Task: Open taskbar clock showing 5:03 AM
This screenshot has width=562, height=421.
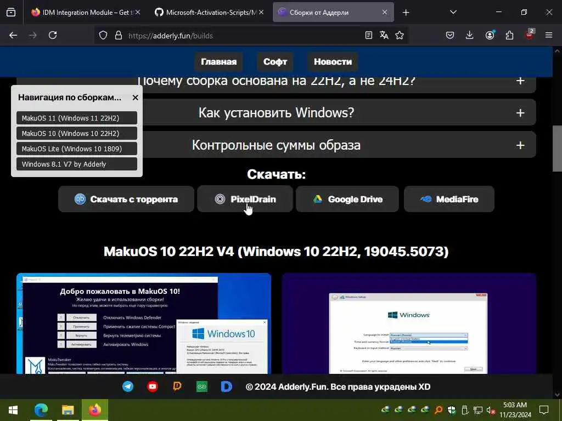Action: 515,410
